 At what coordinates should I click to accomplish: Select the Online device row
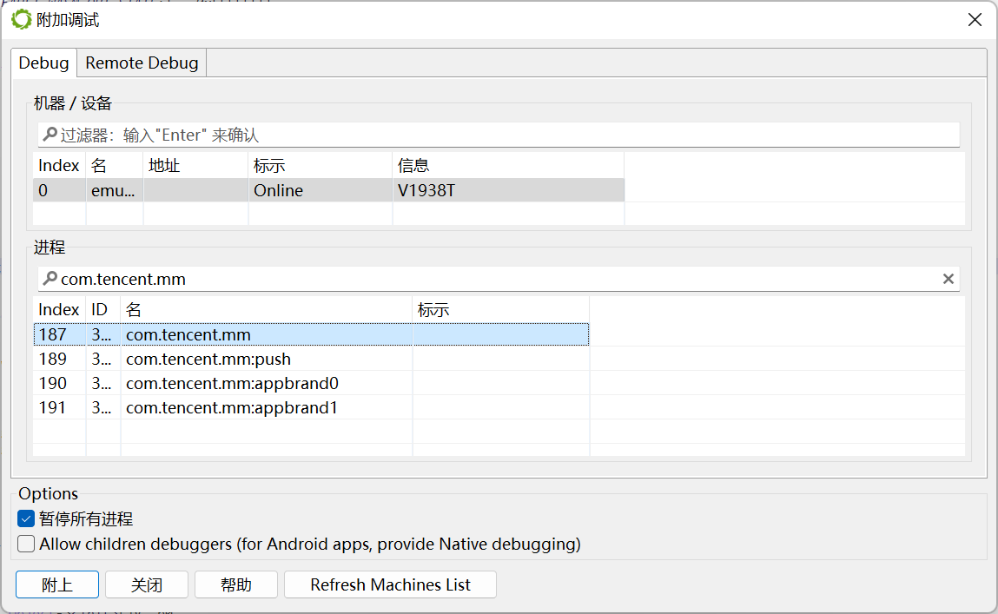coord(328,190)
